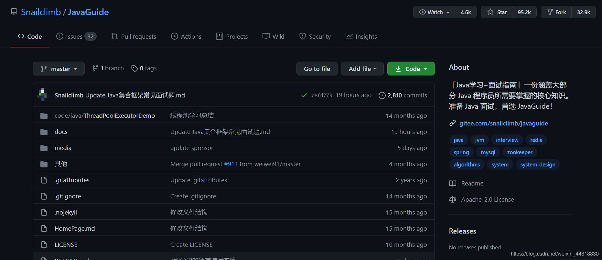Open the Wiki tab

tap(274, 36)
